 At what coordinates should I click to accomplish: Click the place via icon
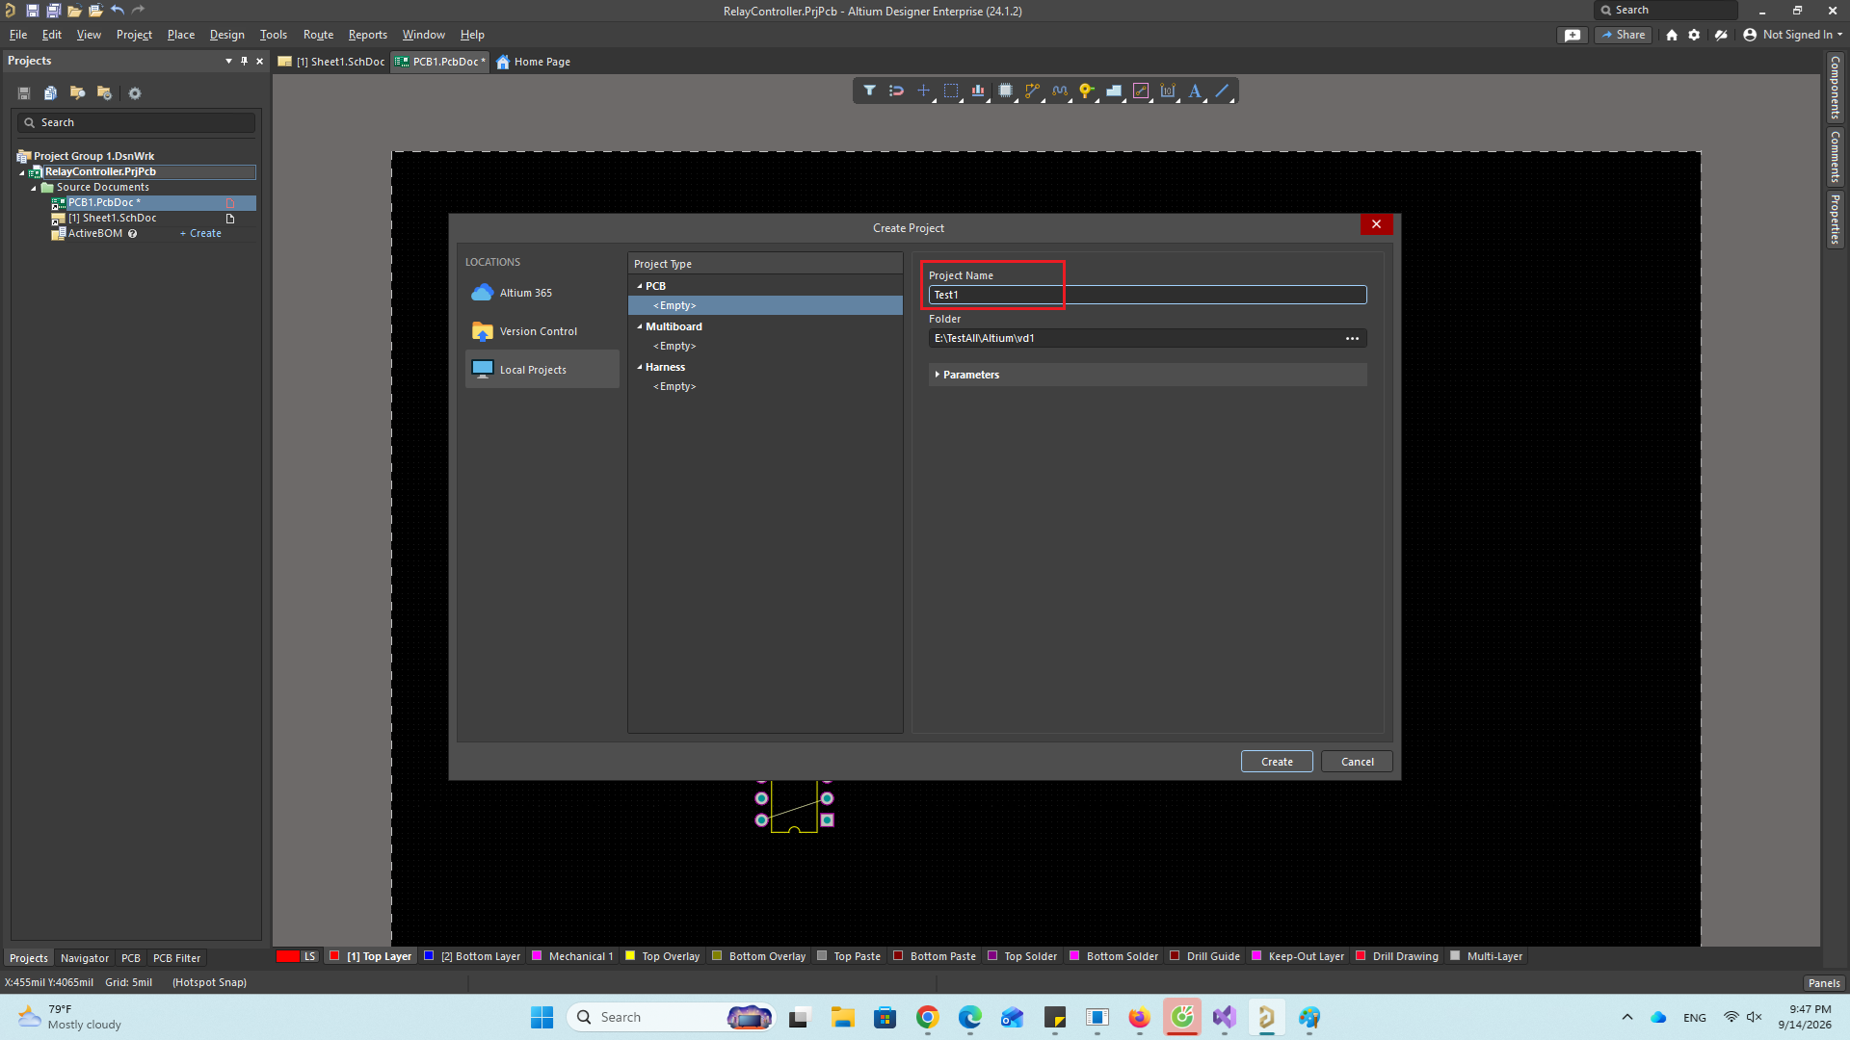(1087, 91)
